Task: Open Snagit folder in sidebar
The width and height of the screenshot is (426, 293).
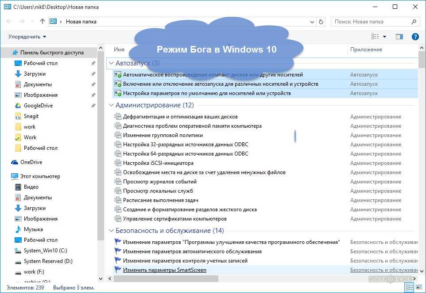Action: coord(31,116)
